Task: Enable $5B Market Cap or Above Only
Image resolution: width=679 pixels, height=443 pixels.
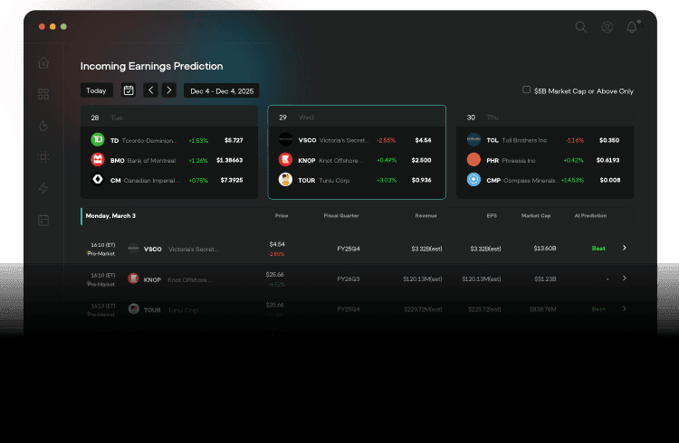Action: tap(527, 90)
